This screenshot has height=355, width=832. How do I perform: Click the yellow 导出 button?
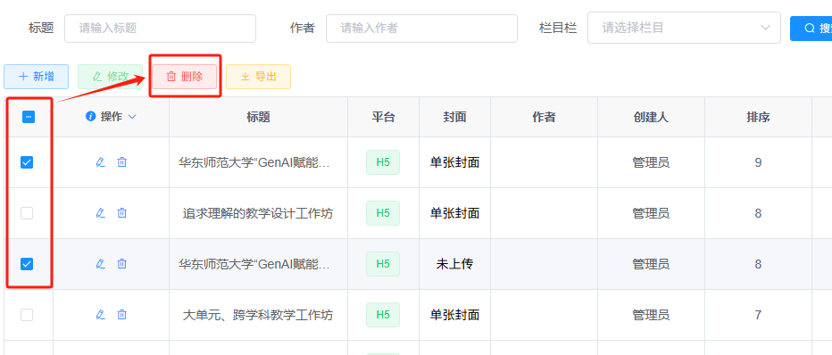click(258, 77)
